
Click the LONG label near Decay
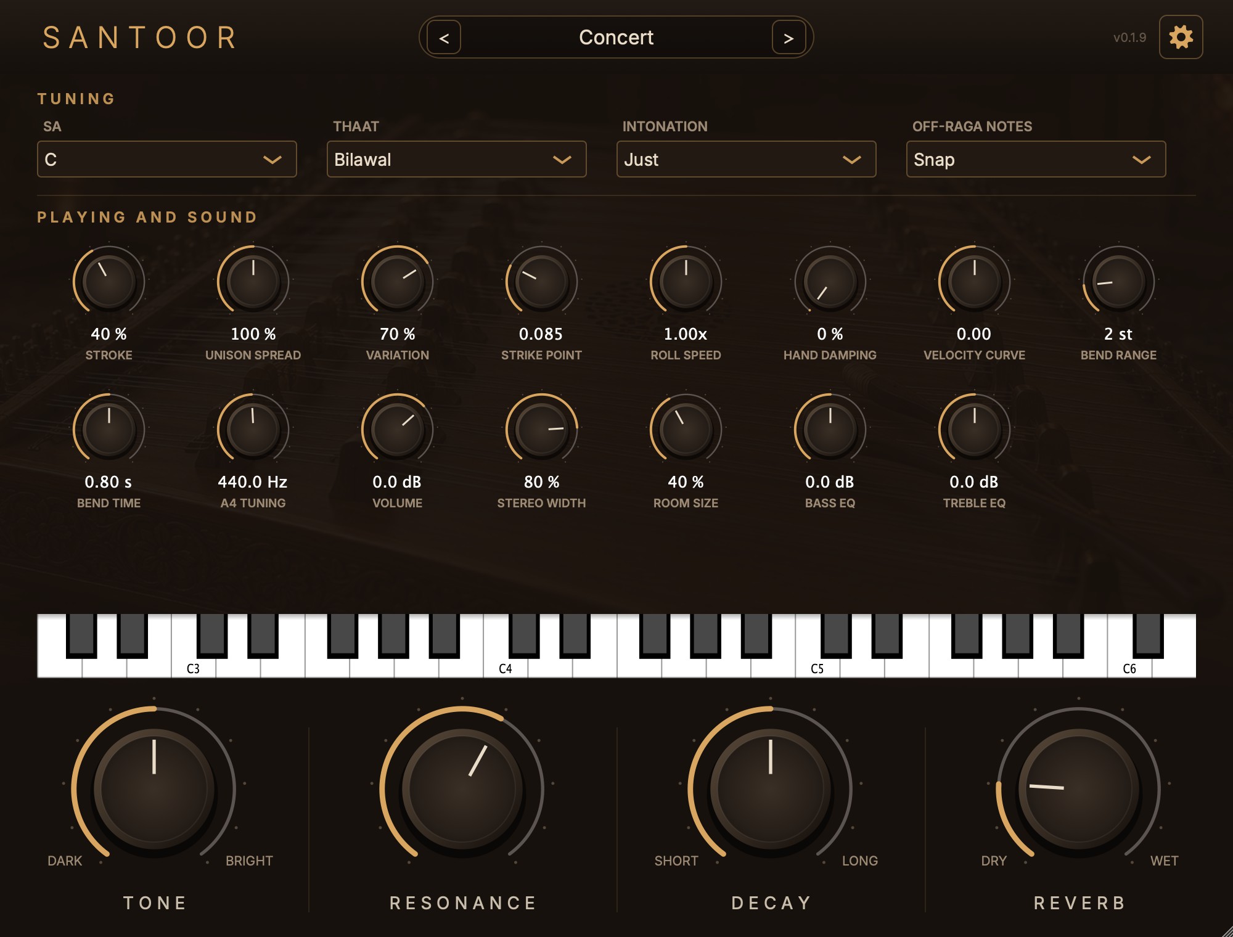[x=860, y=861]
